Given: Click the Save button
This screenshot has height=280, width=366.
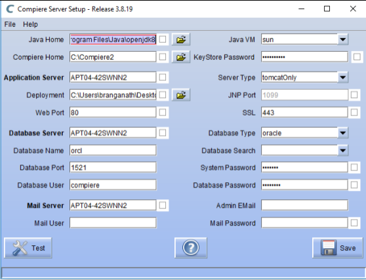Looking at the screenshot, I should click(338, 248).
